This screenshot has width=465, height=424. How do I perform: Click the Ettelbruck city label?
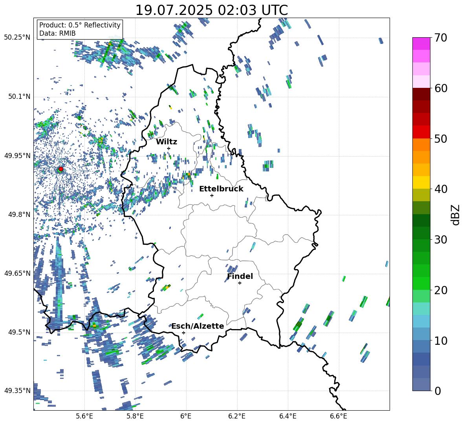tap(221, 189)
